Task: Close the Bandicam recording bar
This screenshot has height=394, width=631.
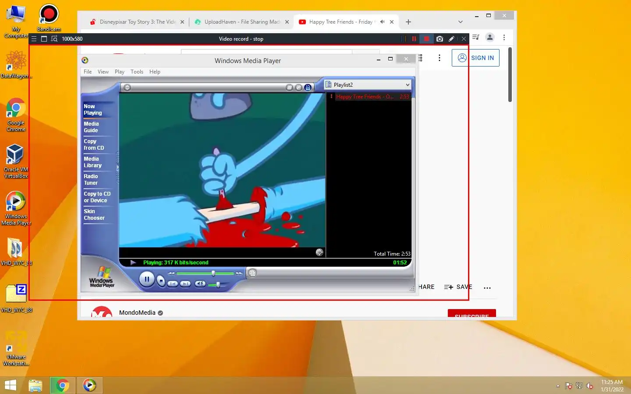Action: pyautogui.click(x=464, y=39)
